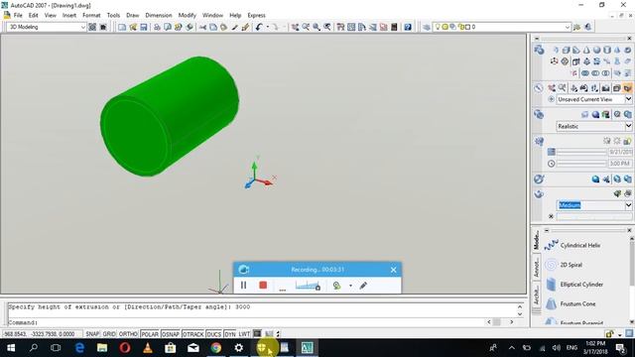Click the Wedge primitive icon in dashboard
Viewport: 635px width, 357px height.
pyautogui.click(x=575, y=51)
